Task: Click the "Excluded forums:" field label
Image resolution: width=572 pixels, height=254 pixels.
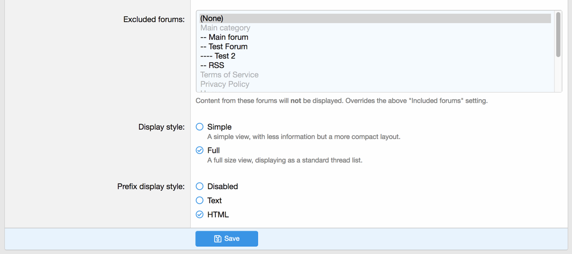Action: pyautogui.click(x=154, y=20)
